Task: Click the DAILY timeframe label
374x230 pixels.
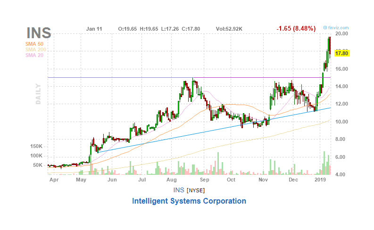Action: (38, 94)
